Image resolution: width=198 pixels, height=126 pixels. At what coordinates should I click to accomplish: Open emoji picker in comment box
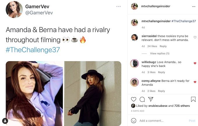(x=133, y=121)
